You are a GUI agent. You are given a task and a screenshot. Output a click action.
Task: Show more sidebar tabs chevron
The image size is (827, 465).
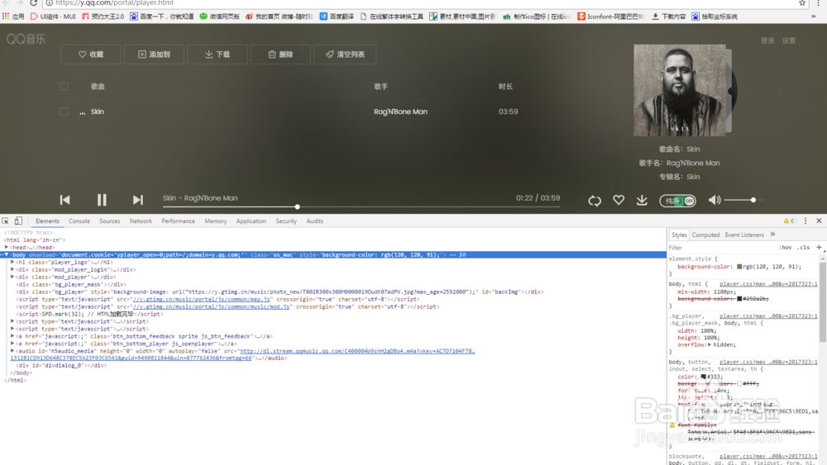(772, 235)
